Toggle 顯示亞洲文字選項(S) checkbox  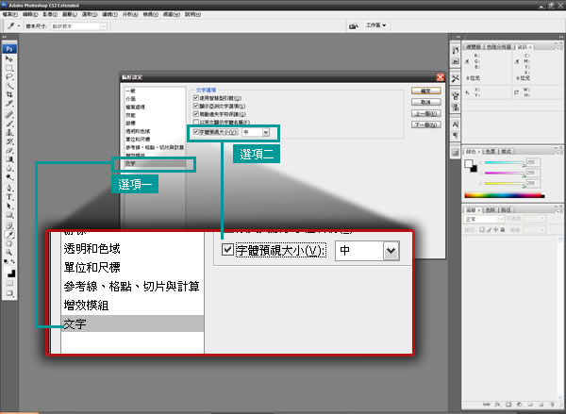(196, 107)
